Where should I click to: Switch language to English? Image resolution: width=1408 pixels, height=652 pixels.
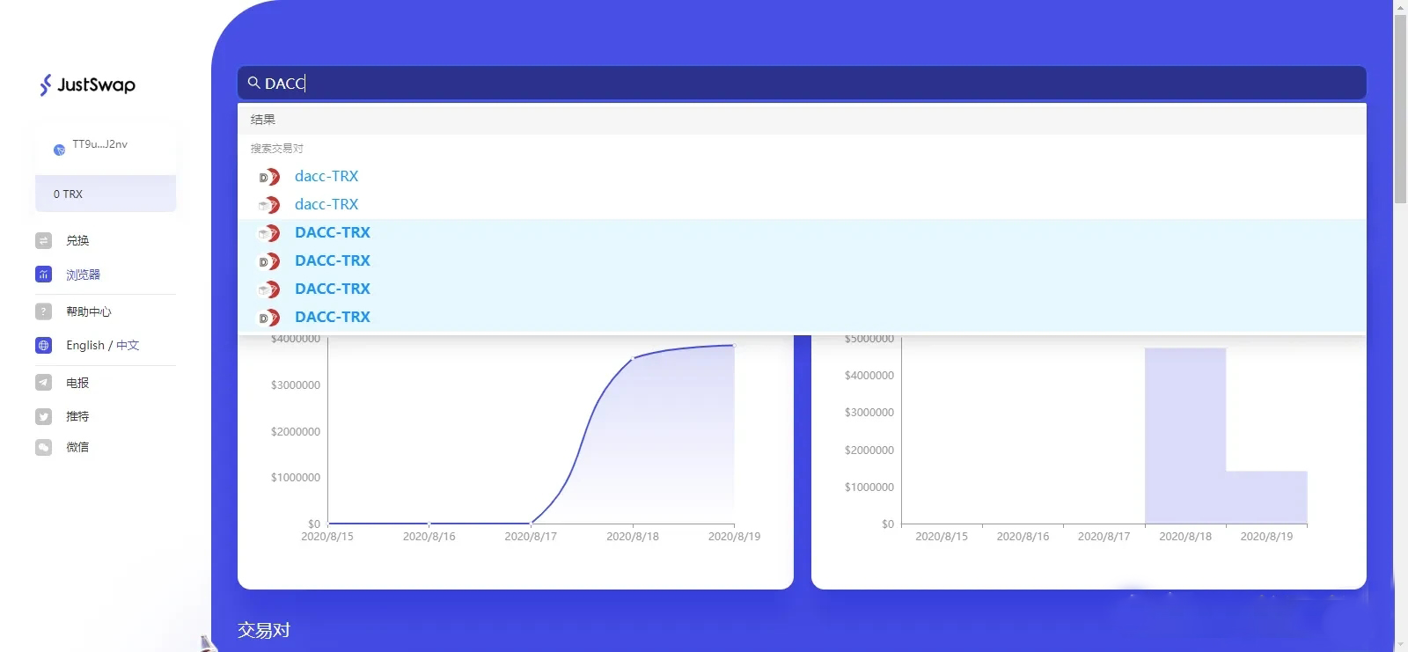tap(85, 346)
